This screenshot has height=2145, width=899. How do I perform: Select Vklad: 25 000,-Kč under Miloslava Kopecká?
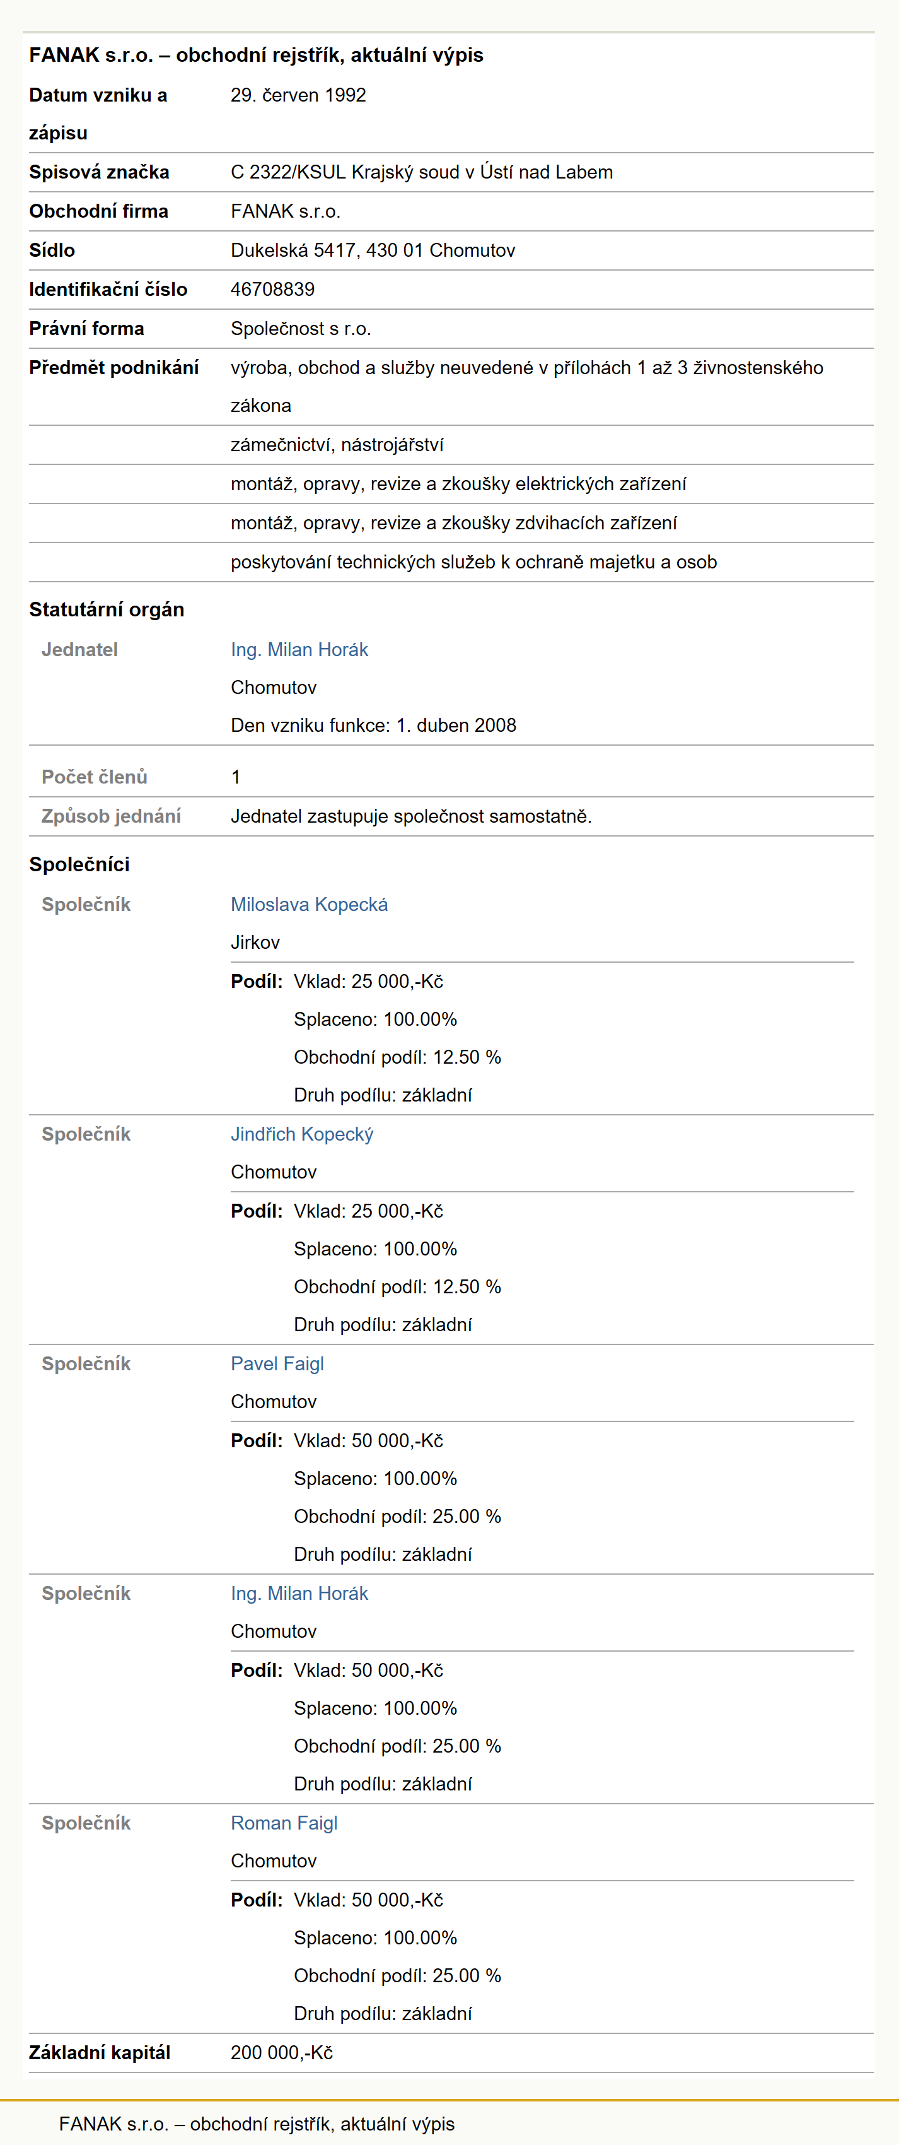(368, 982)
